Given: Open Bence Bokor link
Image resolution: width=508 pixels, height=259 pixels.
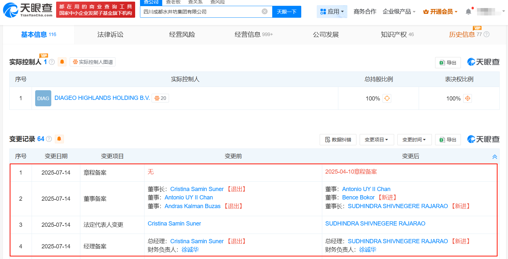Looking at the screenshot, I should tap(358, 197).
